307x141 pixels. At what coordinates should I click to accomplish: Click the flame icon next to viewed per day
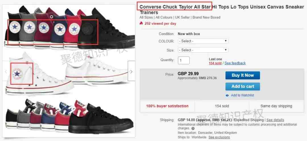coord(141,23)
